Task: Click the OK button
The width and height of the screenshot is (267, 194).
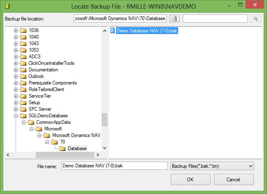Action: click(x=190, y=180)
